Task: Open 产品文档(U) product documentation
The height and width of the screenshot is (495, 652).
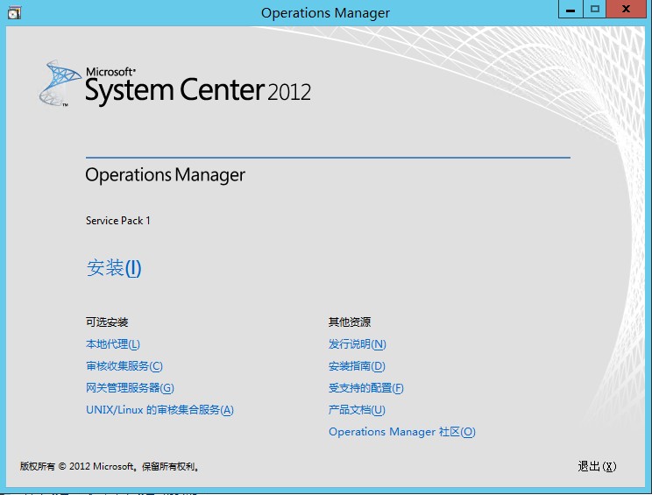Action: tap(357, 410)
